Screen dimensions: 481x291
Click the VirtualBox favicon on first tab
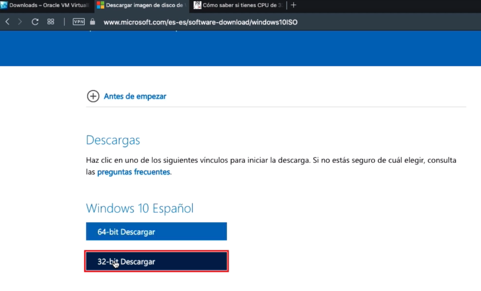click(4, 5)
